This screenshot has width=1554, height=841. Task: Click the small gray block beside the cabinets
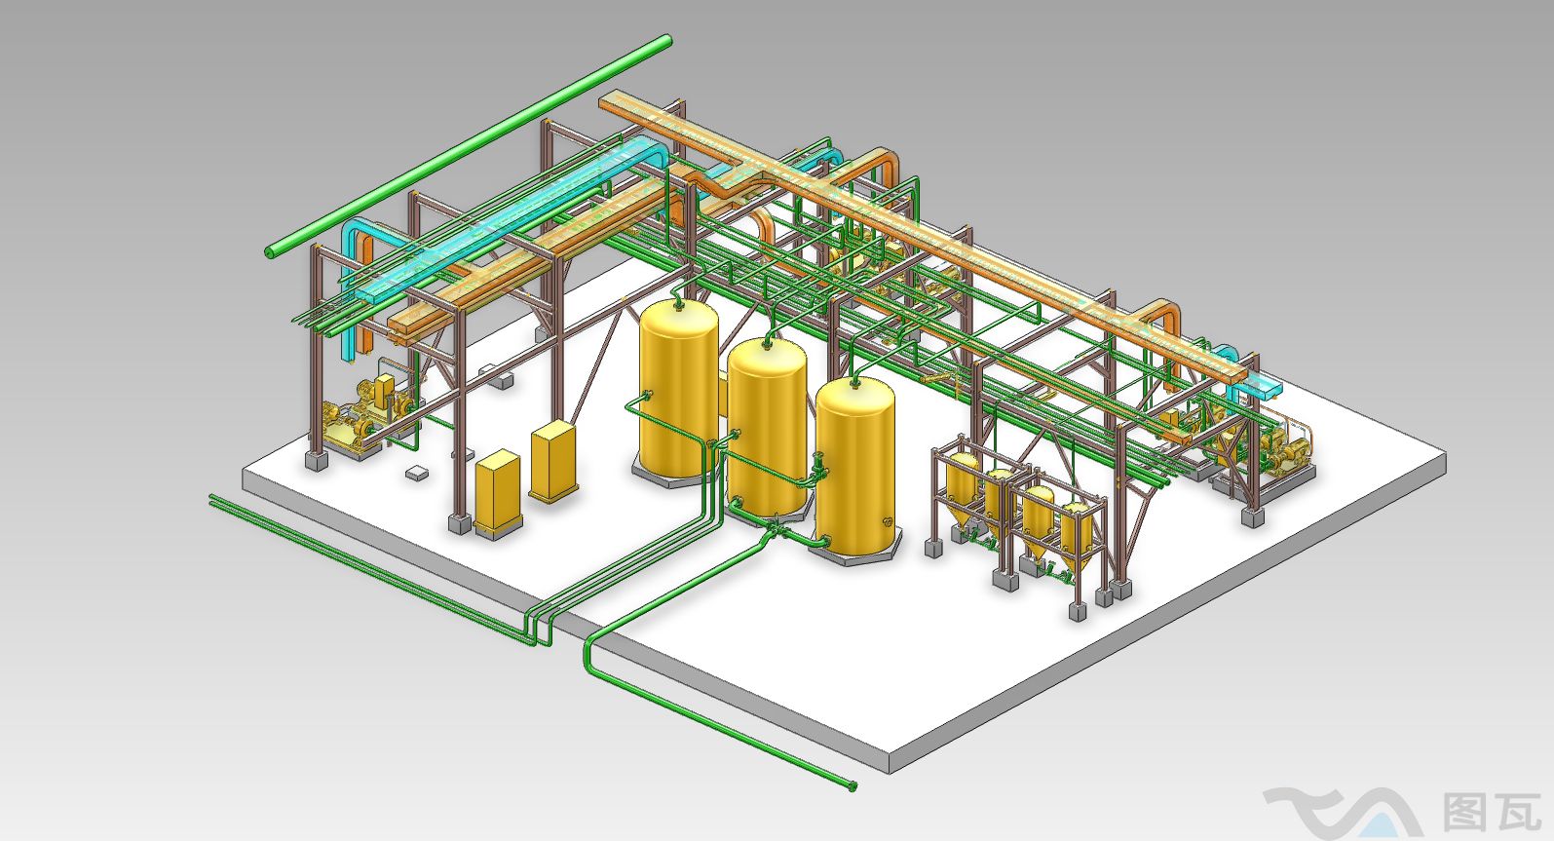tap(416, 473)
